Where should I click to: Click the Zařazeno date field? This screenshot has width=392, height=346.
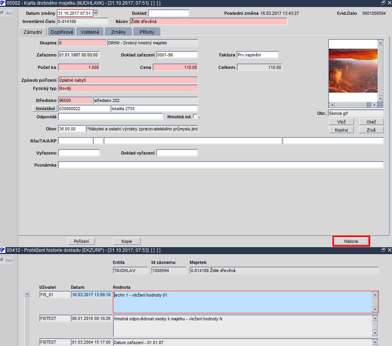coord(79,55)
